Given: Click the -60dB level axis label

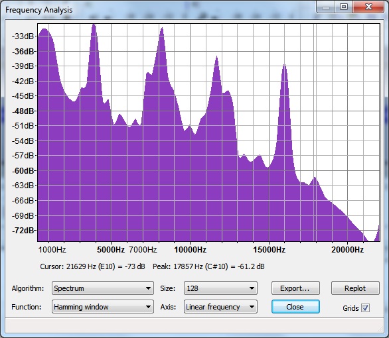Looking at the screenshot, I should click(24, 170).
